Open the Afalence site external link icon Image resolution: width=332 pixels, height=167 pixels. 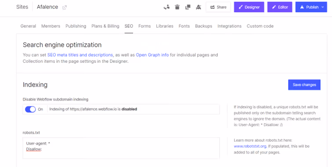[65, 7]
